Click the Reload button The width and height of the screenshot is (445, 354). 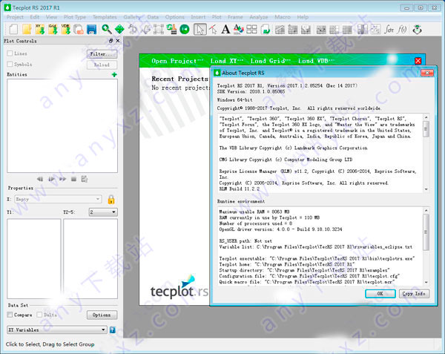pyautogui.click(x=102, y=65)
